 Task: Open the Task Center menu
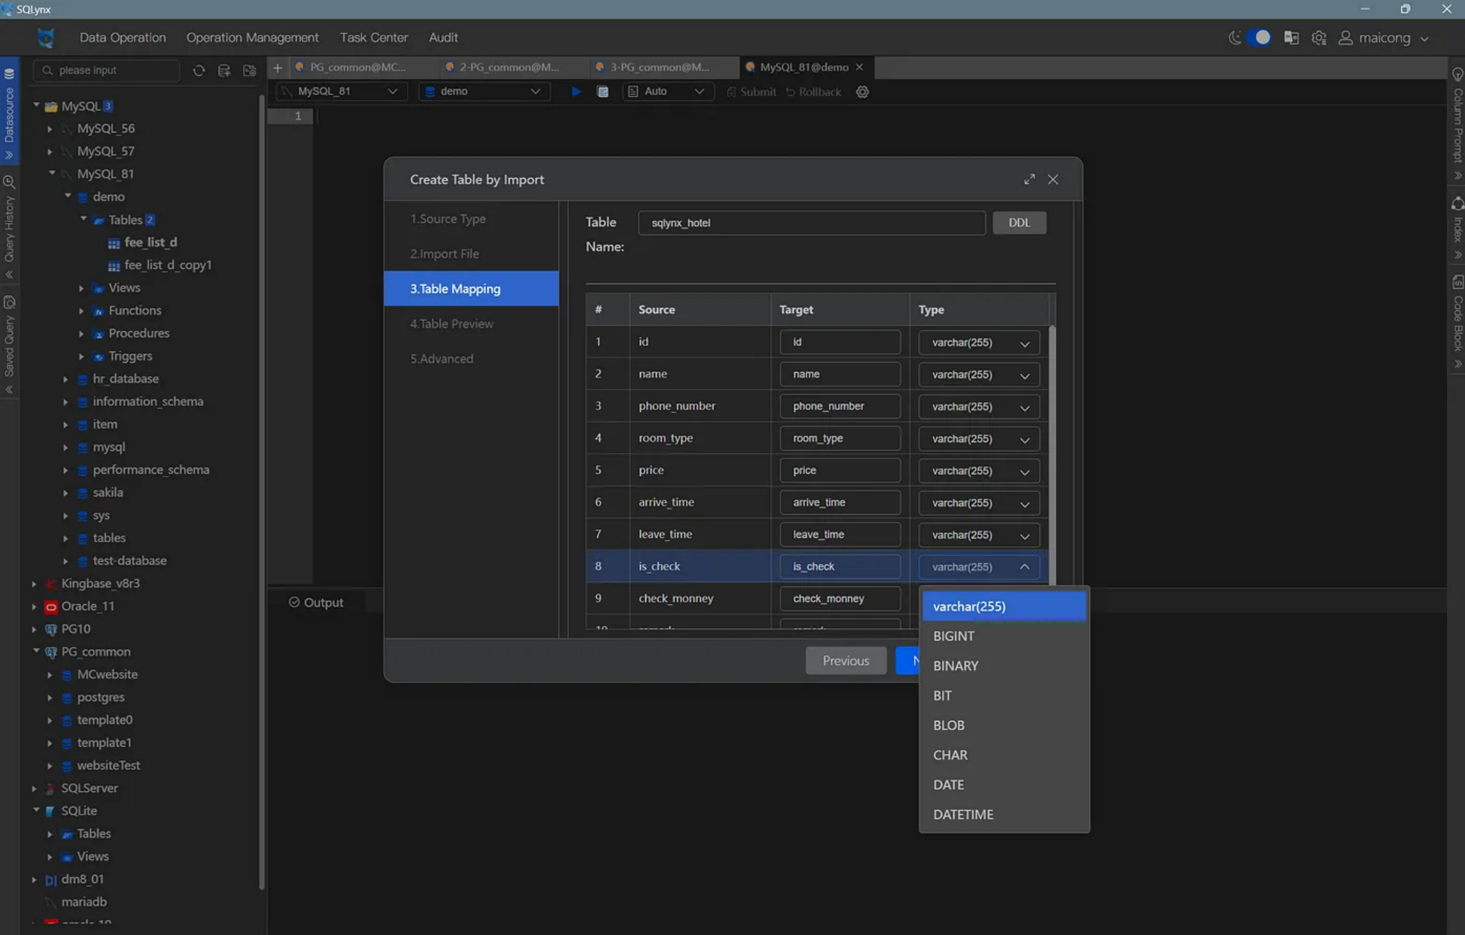click(373, 38)
